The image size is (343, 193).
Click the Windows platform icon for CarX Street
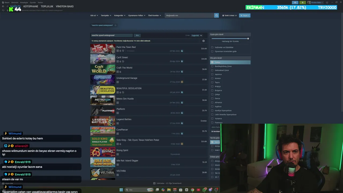pos(117,61)
